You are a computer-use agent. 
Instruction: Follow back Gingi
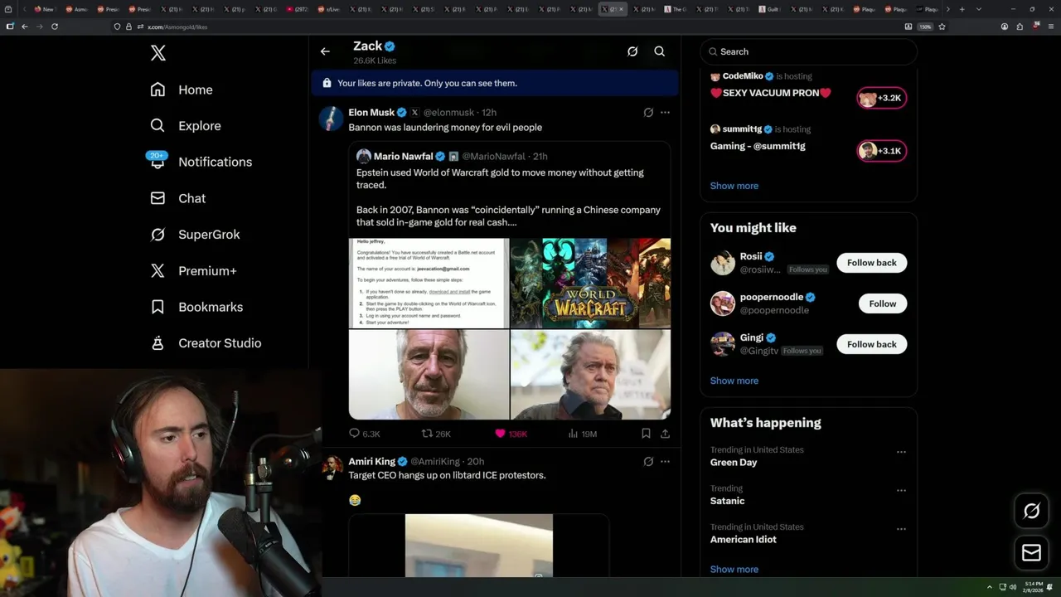871,344
